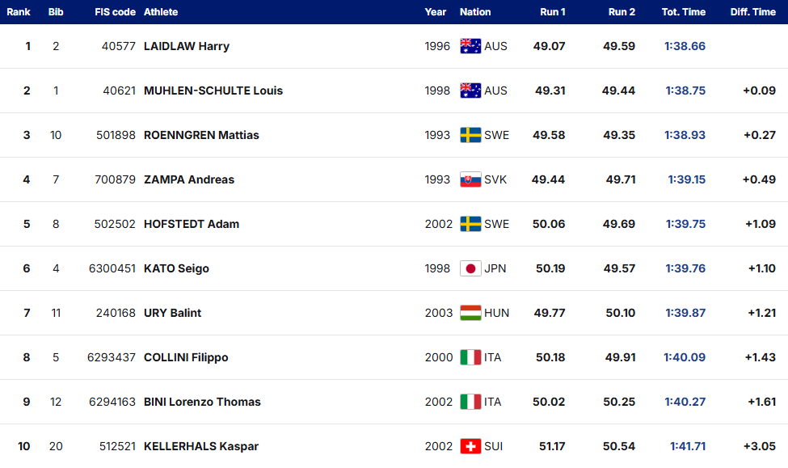
Task: Click the Swedish flag in Roenngren Mattias's row
Action: pyautogui.click(x=470, y=135)
